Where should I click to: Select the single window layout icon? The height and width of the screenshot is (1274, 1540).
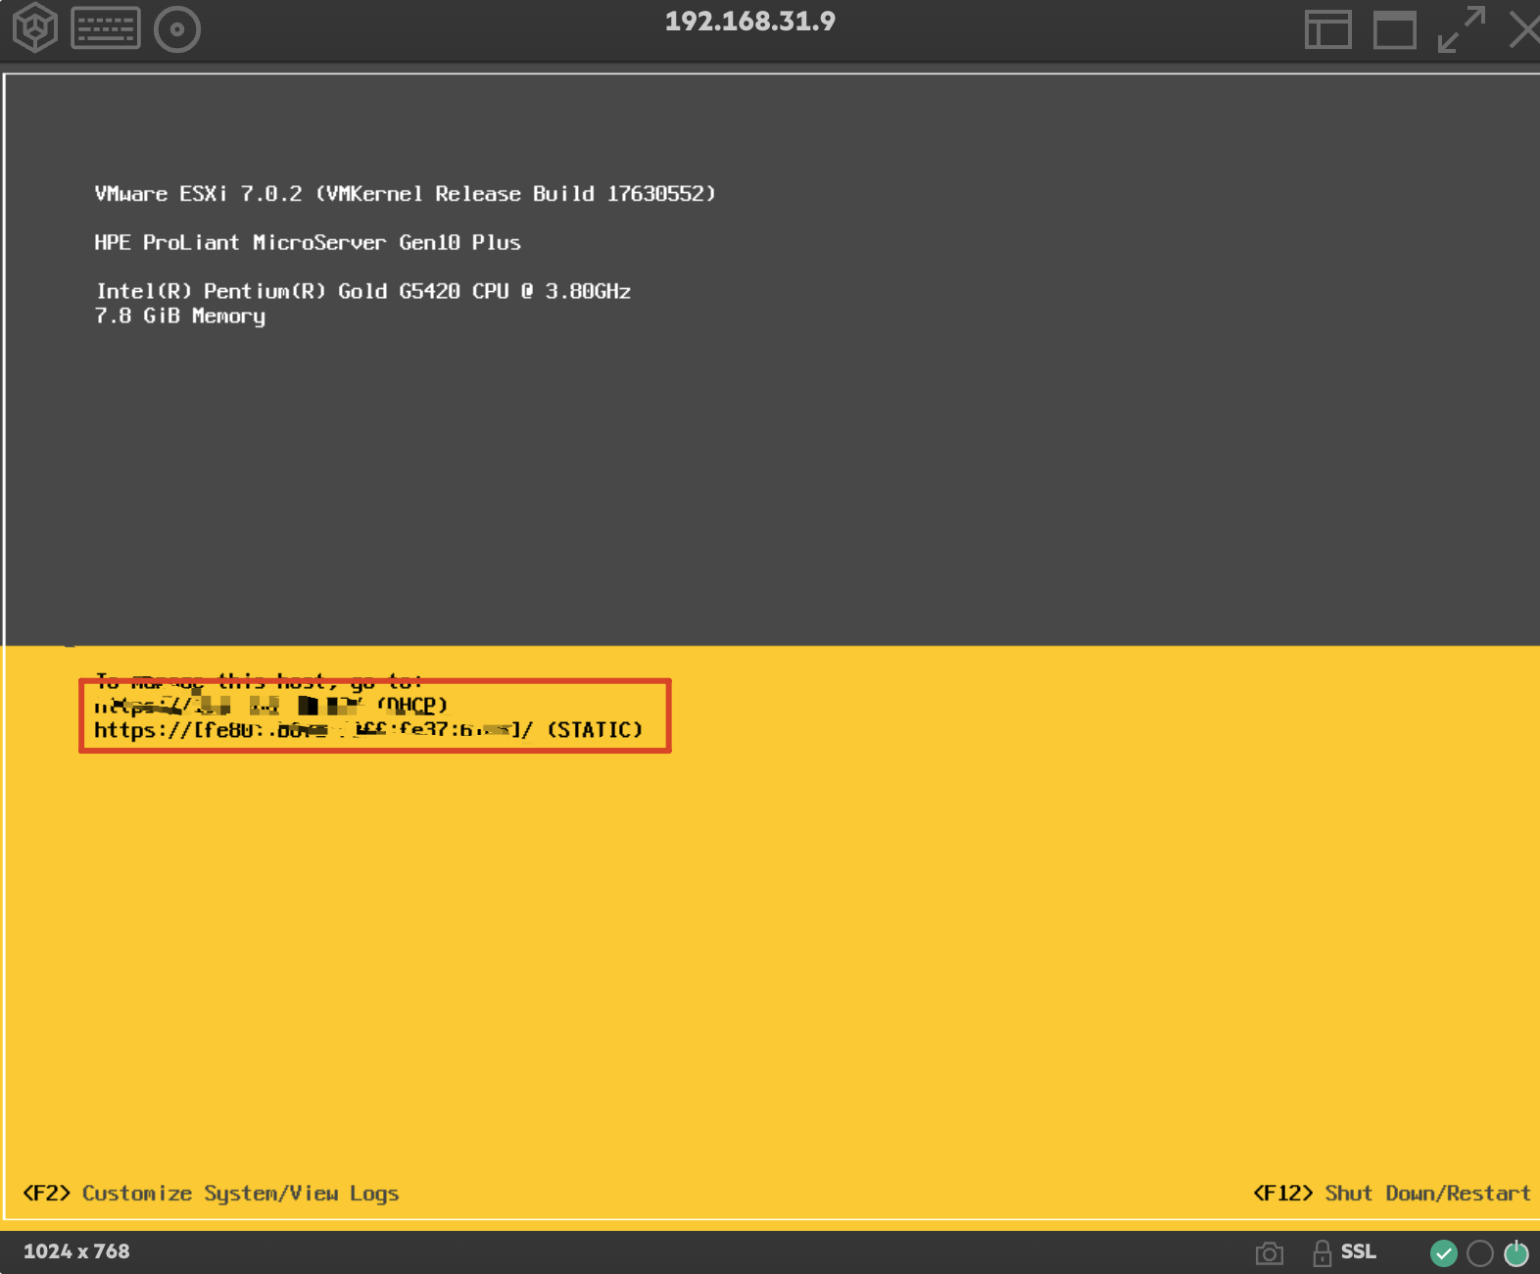(1395, 29)
